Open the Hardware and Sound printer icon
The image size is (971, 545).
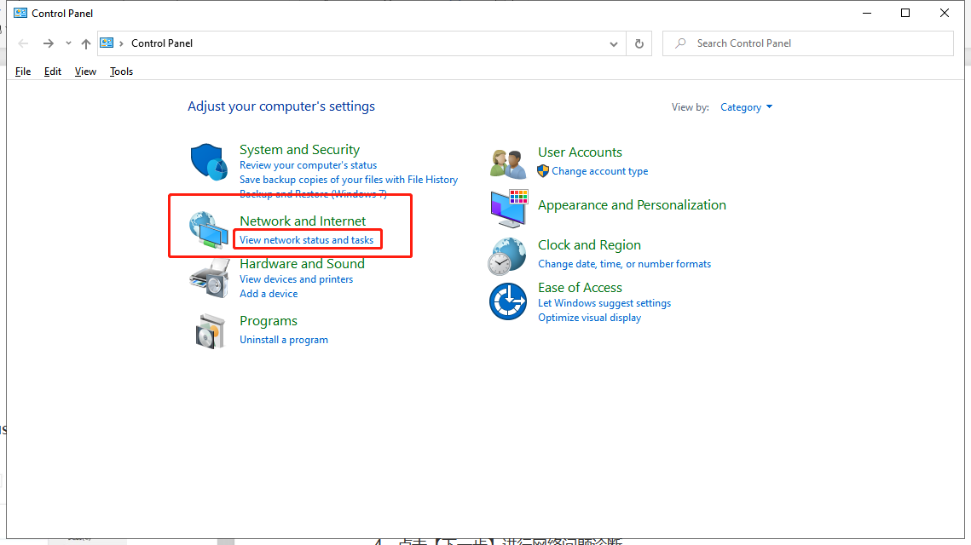coord(209,278)
